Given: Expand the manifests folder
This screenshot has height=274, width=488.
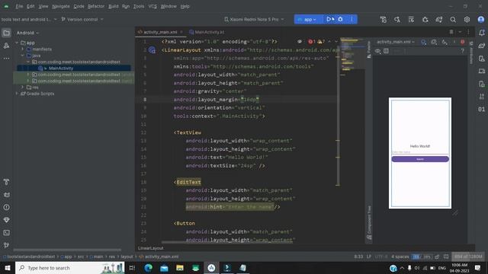Looking at the screenshot, I should tap(23, 49).
